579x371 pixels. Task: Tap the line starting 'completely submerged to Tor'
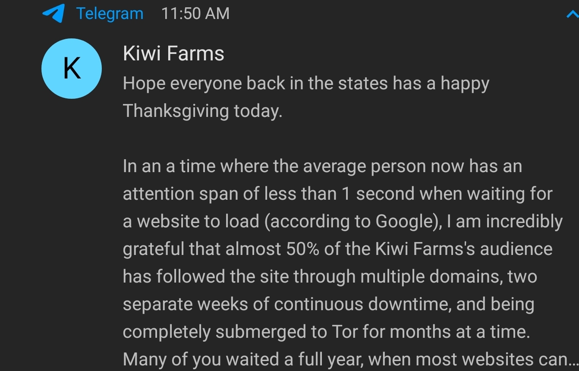[x=326, y=332]
